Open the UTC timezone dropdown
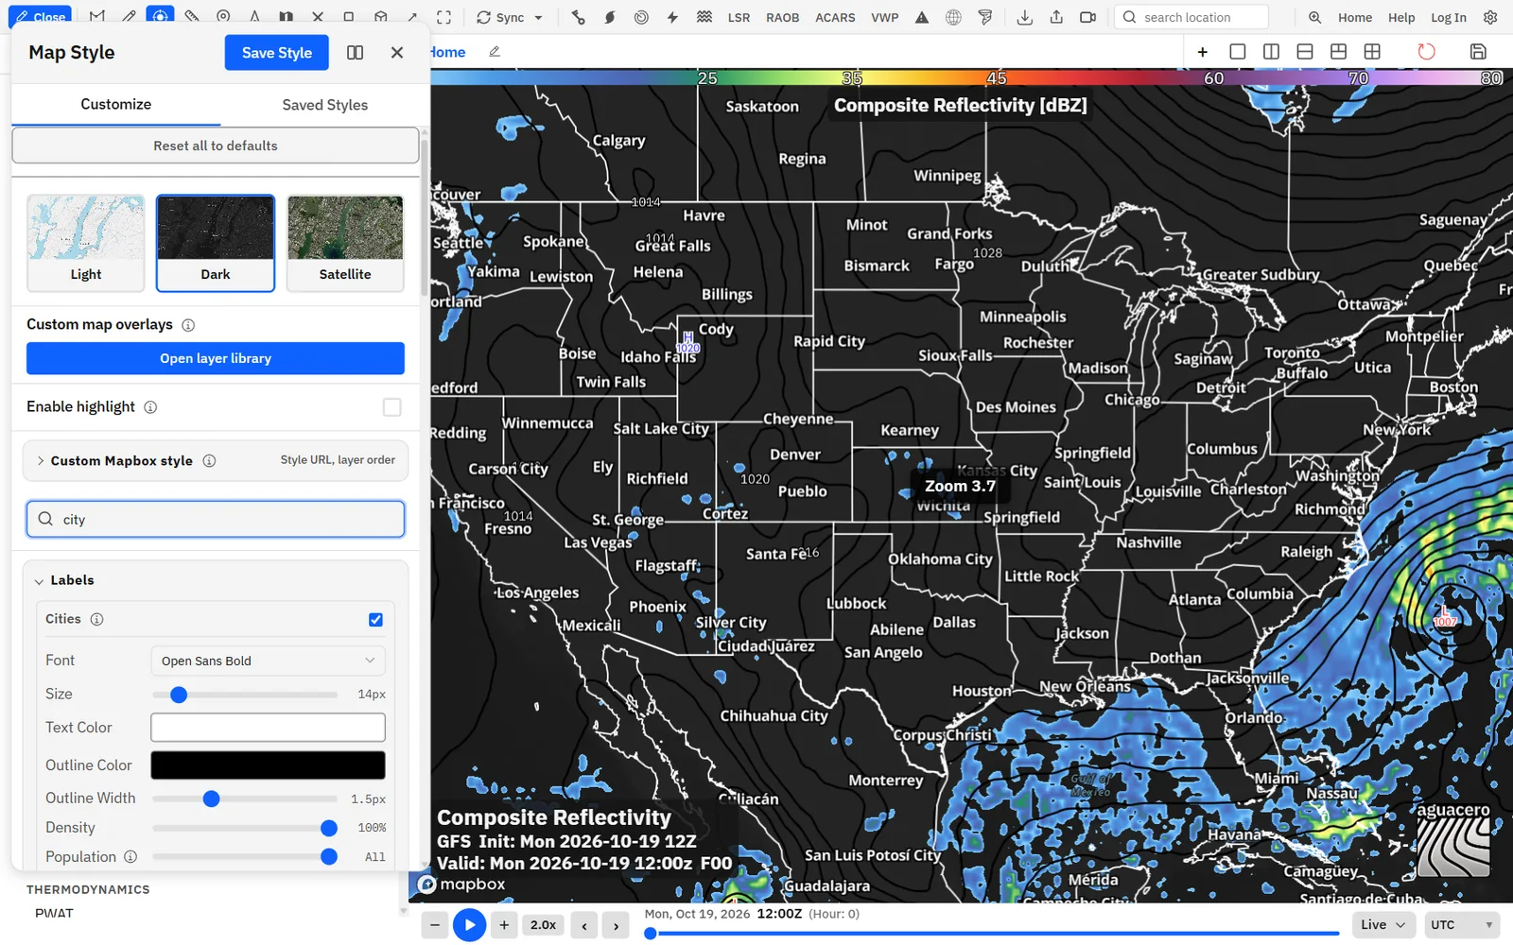The image size is (1513, 945). pyautogui.click(x=1462, y=924)
